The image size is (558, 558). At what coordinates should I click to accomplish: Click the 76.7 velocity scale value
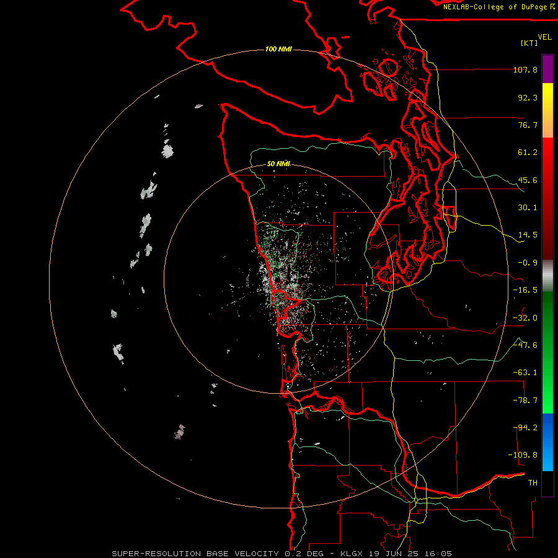point(528,125)
